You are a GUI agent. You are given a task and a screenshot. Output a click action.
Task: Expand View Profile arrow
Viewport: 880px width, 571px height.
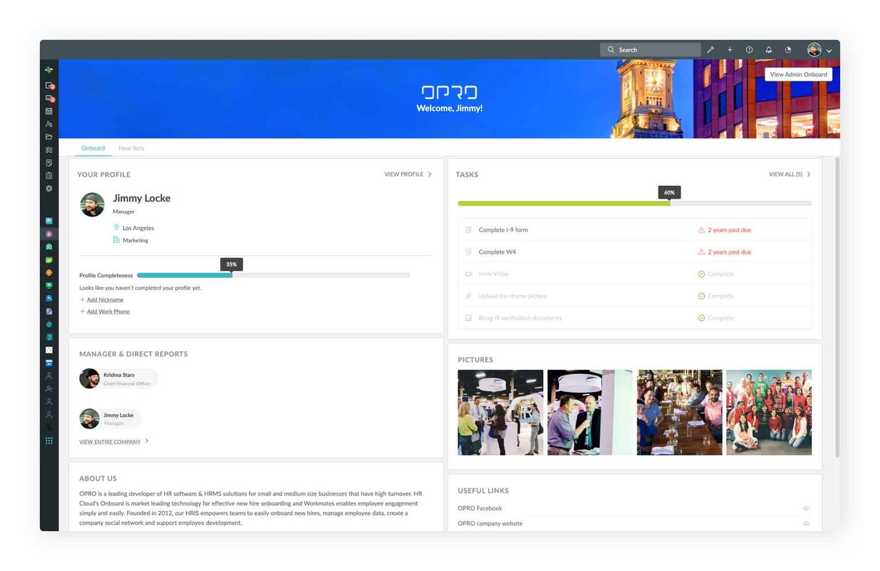tap(430, 174)
